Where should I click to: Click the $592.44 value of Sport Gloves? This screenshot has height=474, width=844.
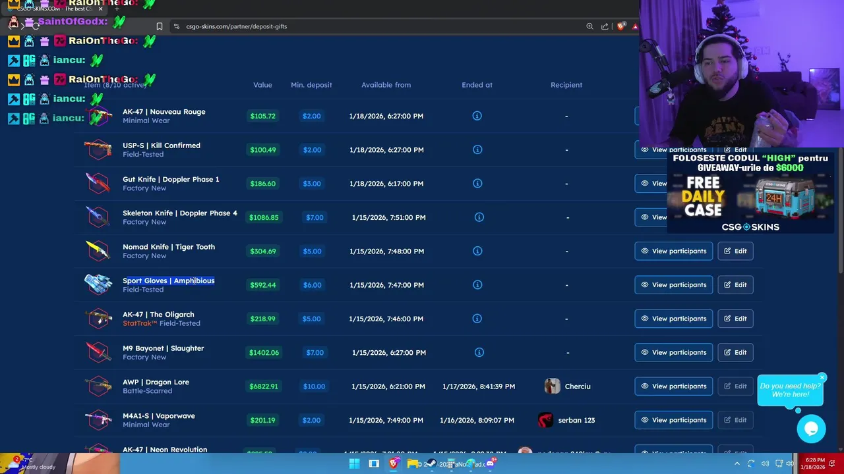click(263, 285)
